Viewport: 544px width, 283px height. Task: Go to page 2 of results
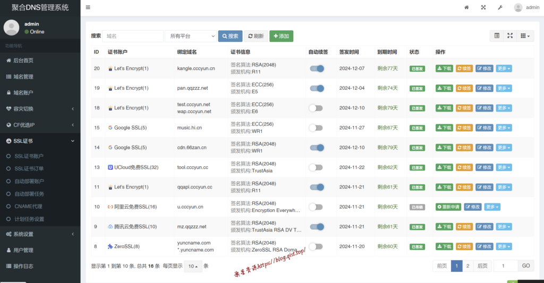pyautogui.click(x=467, y=266)
